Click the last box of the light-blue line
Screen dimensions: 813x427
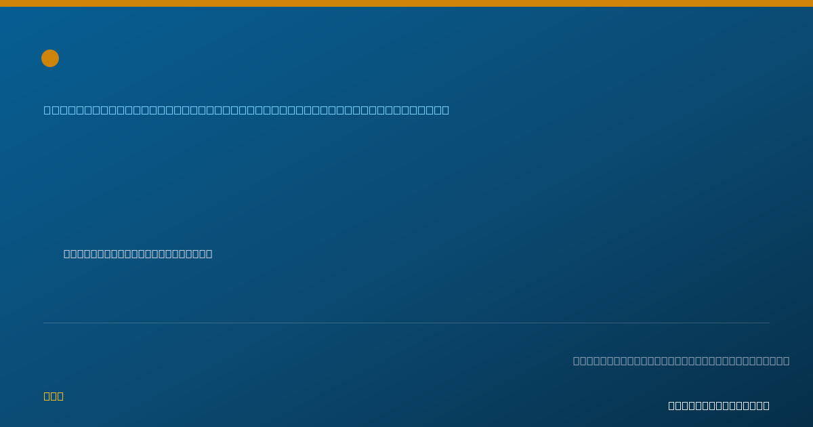tap(445, 110)
